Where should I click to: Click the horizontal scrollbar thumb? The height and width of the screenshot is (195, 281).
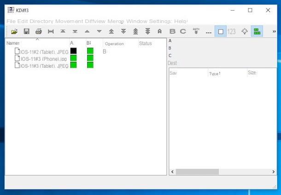point(197,171)
